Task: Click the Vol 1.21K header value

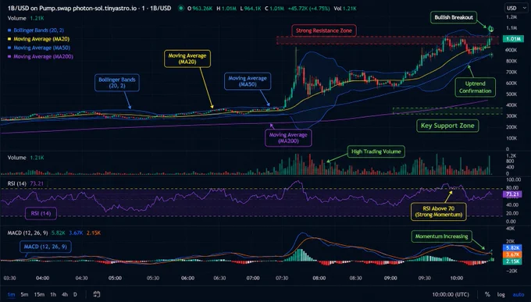Action: point(344,8)
